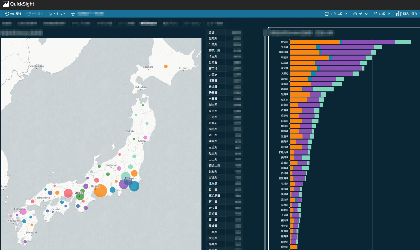Viewport: 420px width, 250px height.
Task: Select the 愛知県 row in the table
Action: pos(213,38)
